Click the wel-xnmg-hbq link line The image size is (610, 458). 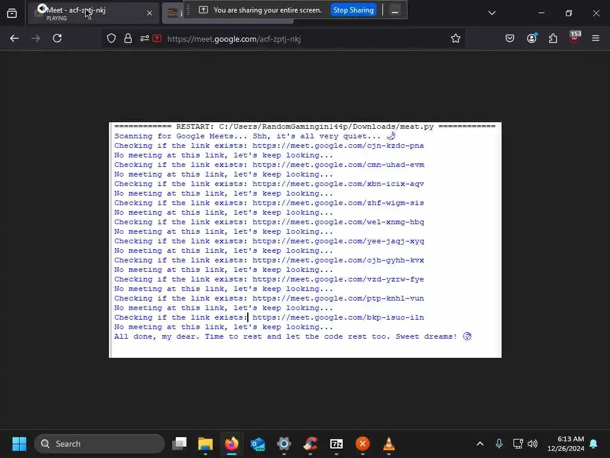coord(269,222)
